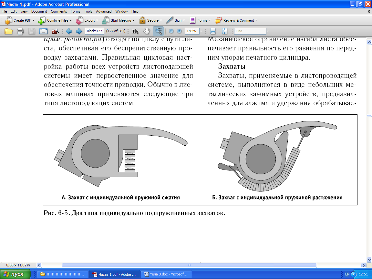Image resolution: width=372 pixels, height=279 pixels.
Task: Click vertical scrollbar down arrow
Action: point(369,260)
